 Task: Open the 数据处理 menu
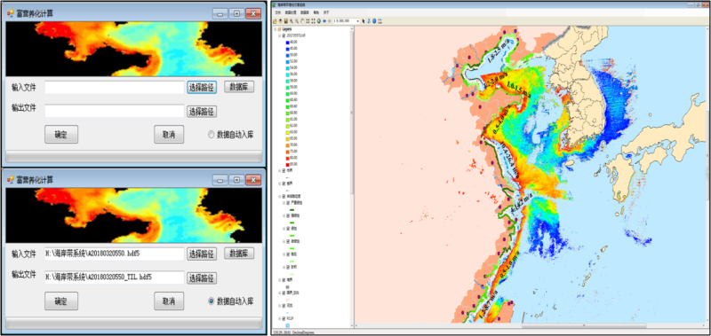(x=291, y=12)
